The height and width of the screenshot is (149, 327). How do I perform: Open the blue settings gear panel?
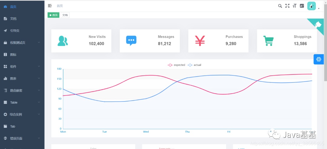point(319,59)
